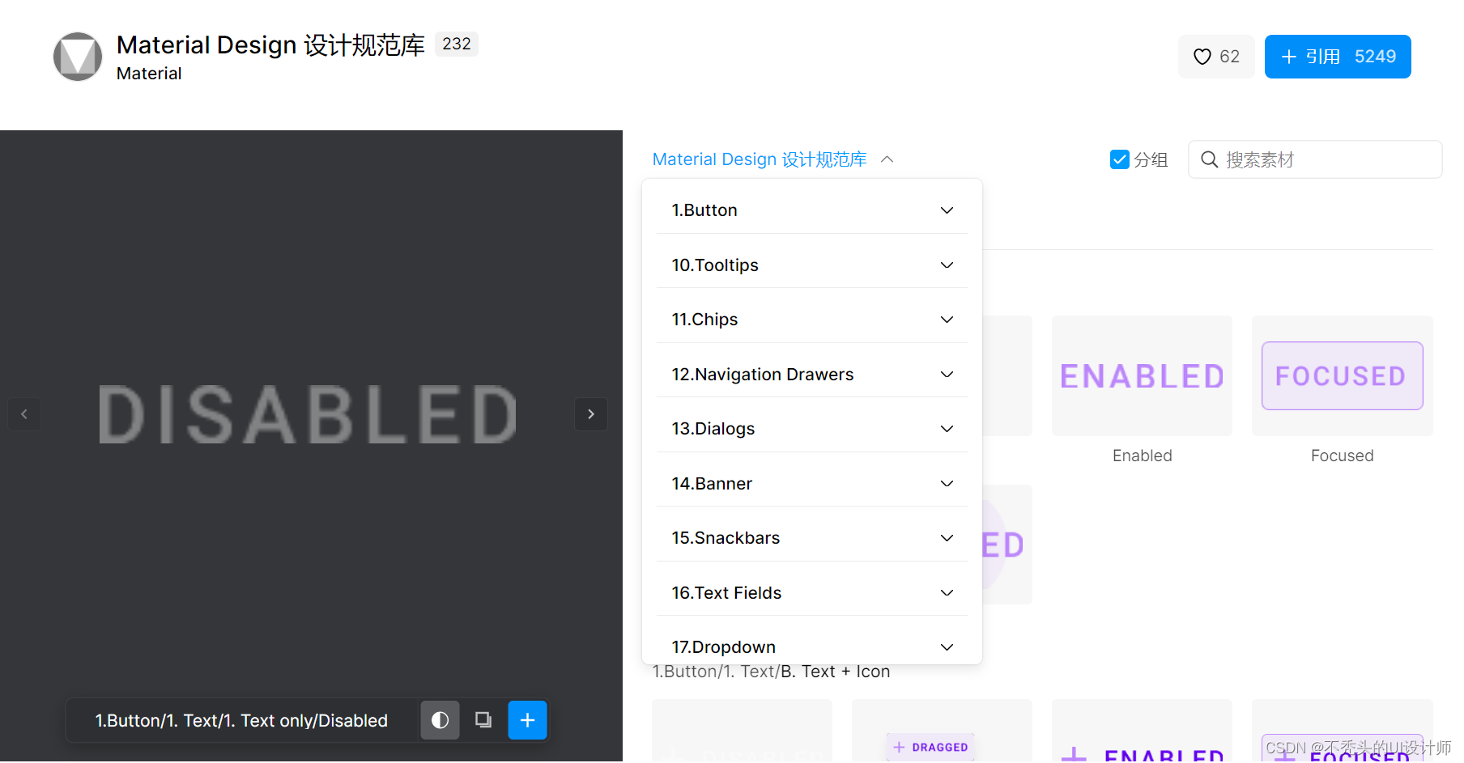
Task: Select 1.Button menu entry
Action: [812, 210]
